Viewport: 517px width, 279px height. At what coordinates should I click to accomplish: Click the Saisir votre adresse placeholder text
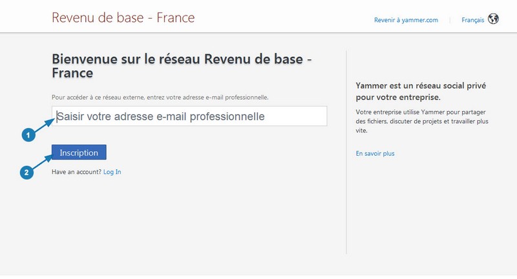161,116
